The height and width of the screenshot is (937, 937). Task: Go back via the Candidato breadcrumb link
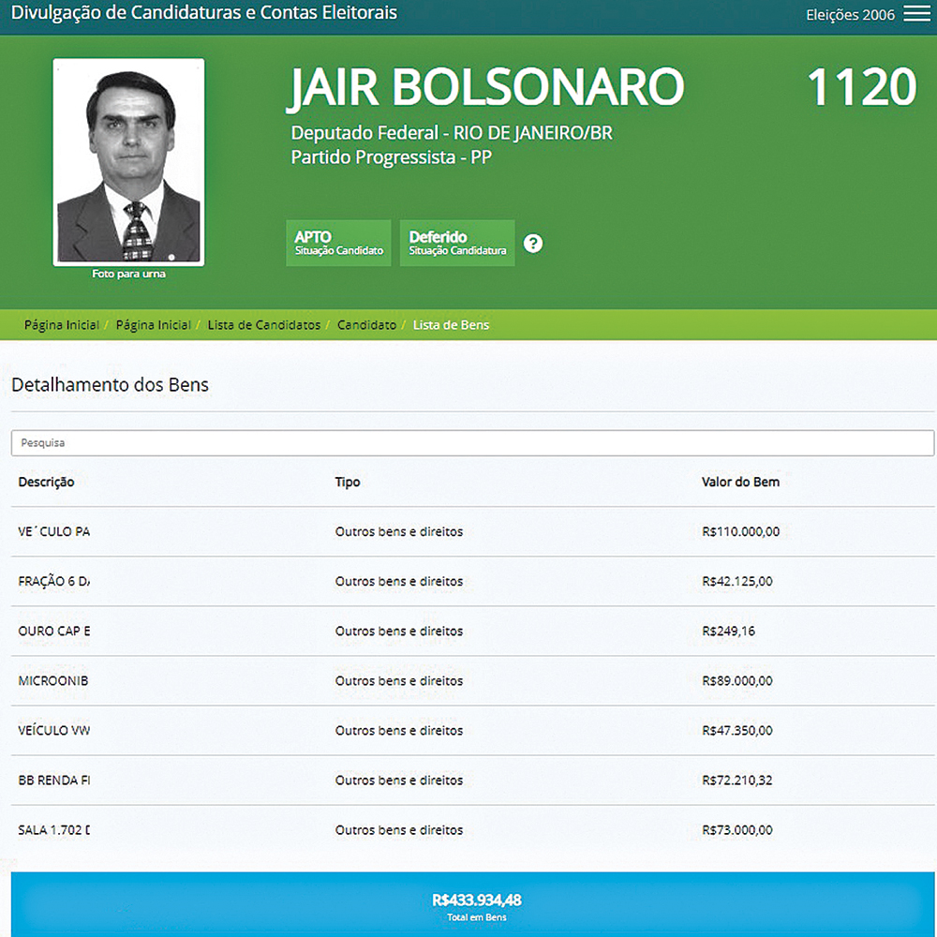tap(367, 324)
